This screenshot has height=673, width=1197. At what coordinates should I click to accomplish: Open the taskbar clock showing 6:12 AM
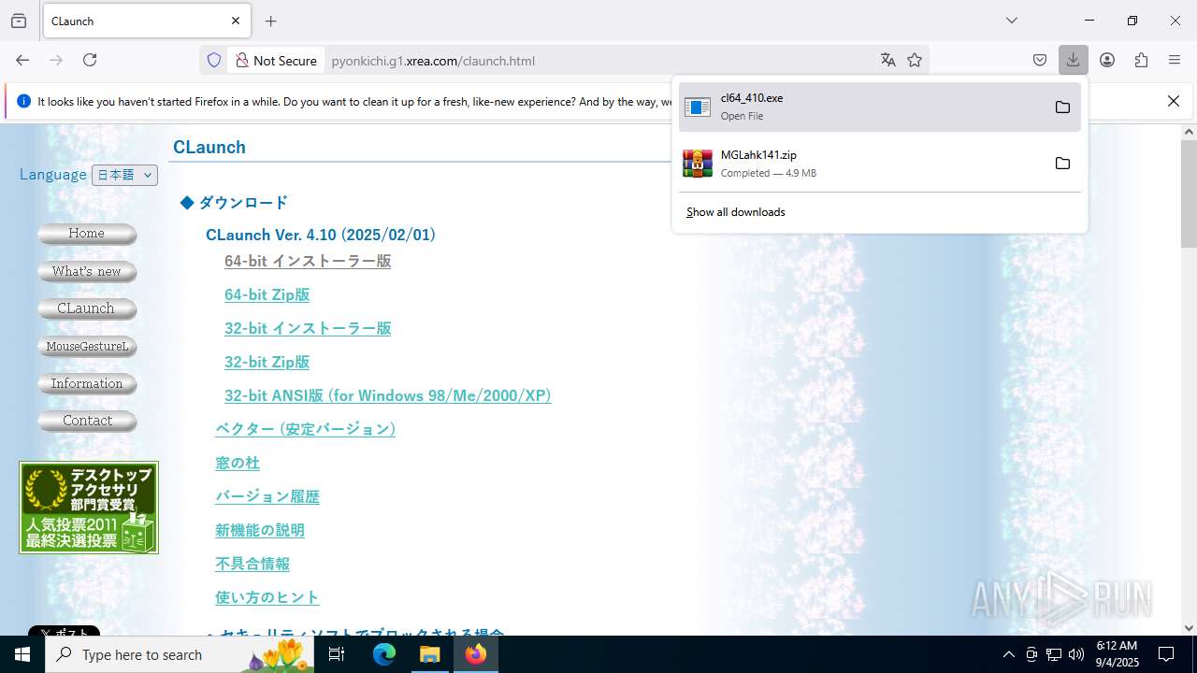pyautogui.click(x=1117, y=654)
